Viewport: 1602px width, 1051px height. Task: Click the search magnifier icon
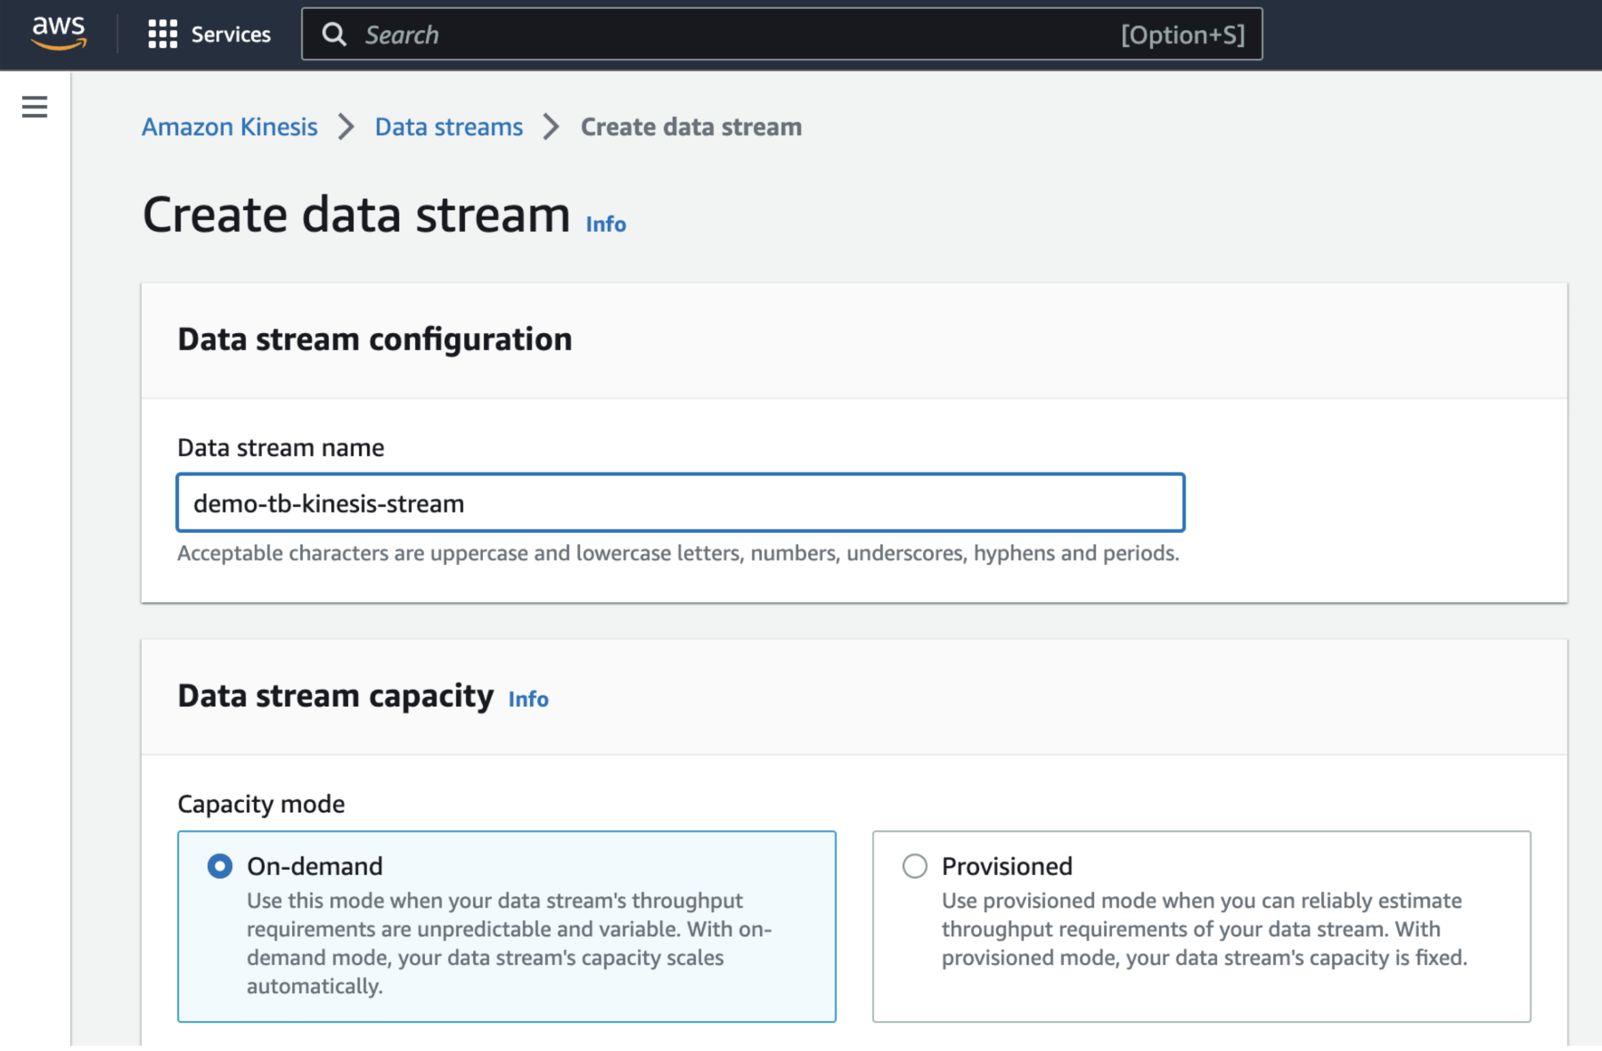334,34
